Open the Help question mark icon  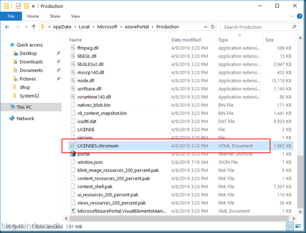[x=299, y=16]
